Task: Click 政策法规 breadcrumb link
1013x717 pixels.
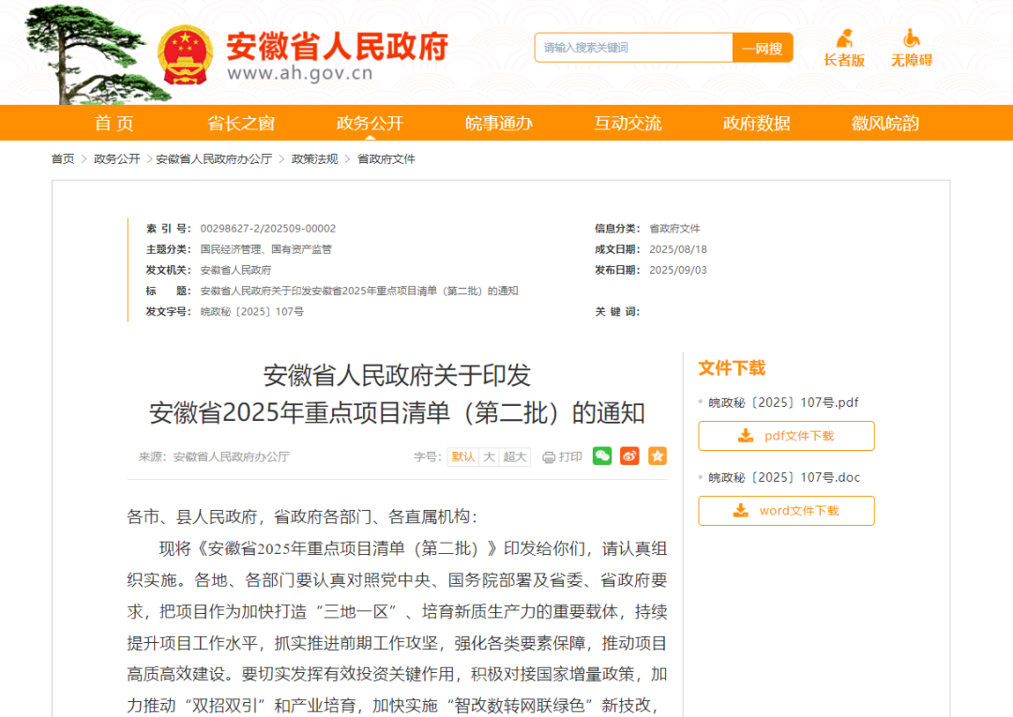Action: (314, 158)
